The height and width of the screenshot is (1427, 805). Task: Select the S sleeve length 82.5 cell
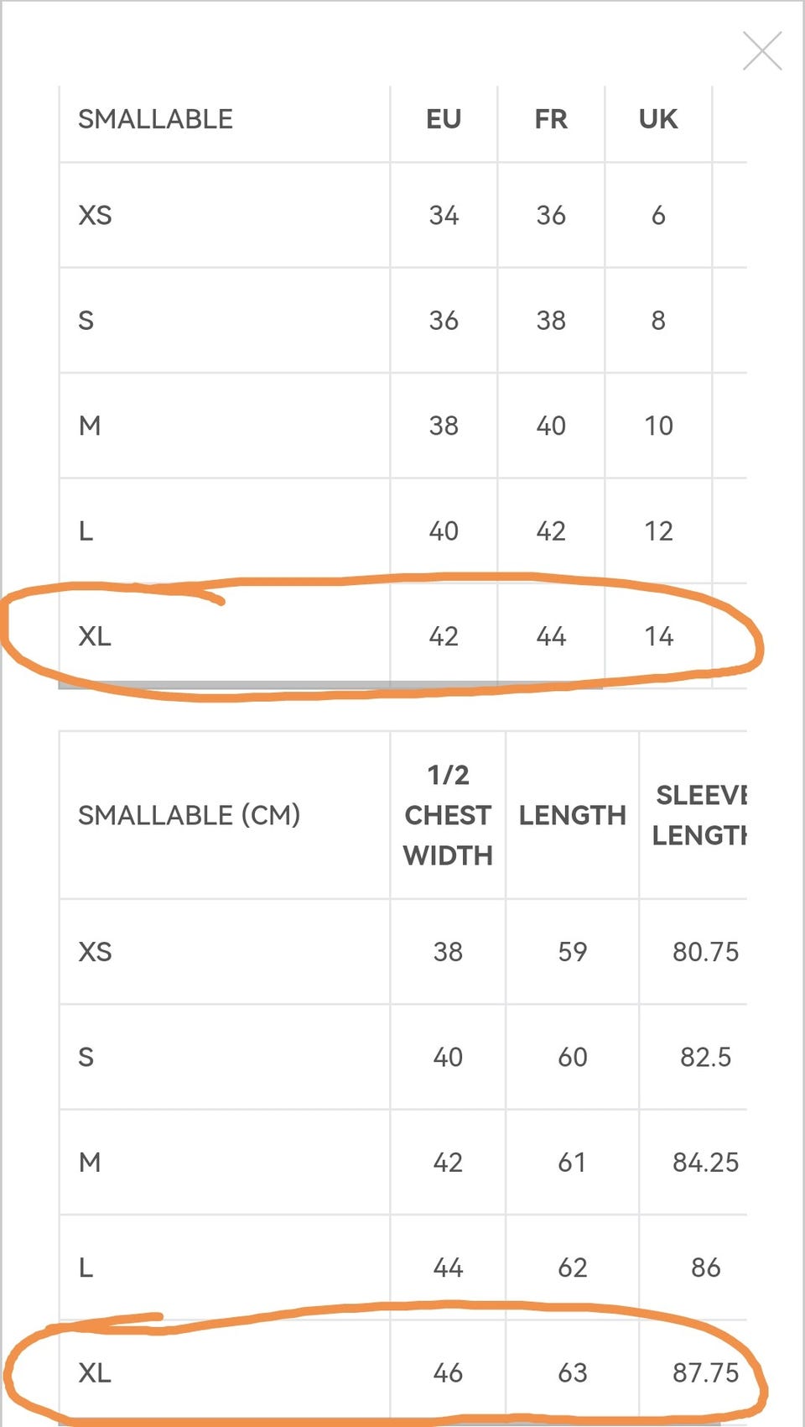coord(705,1057)
